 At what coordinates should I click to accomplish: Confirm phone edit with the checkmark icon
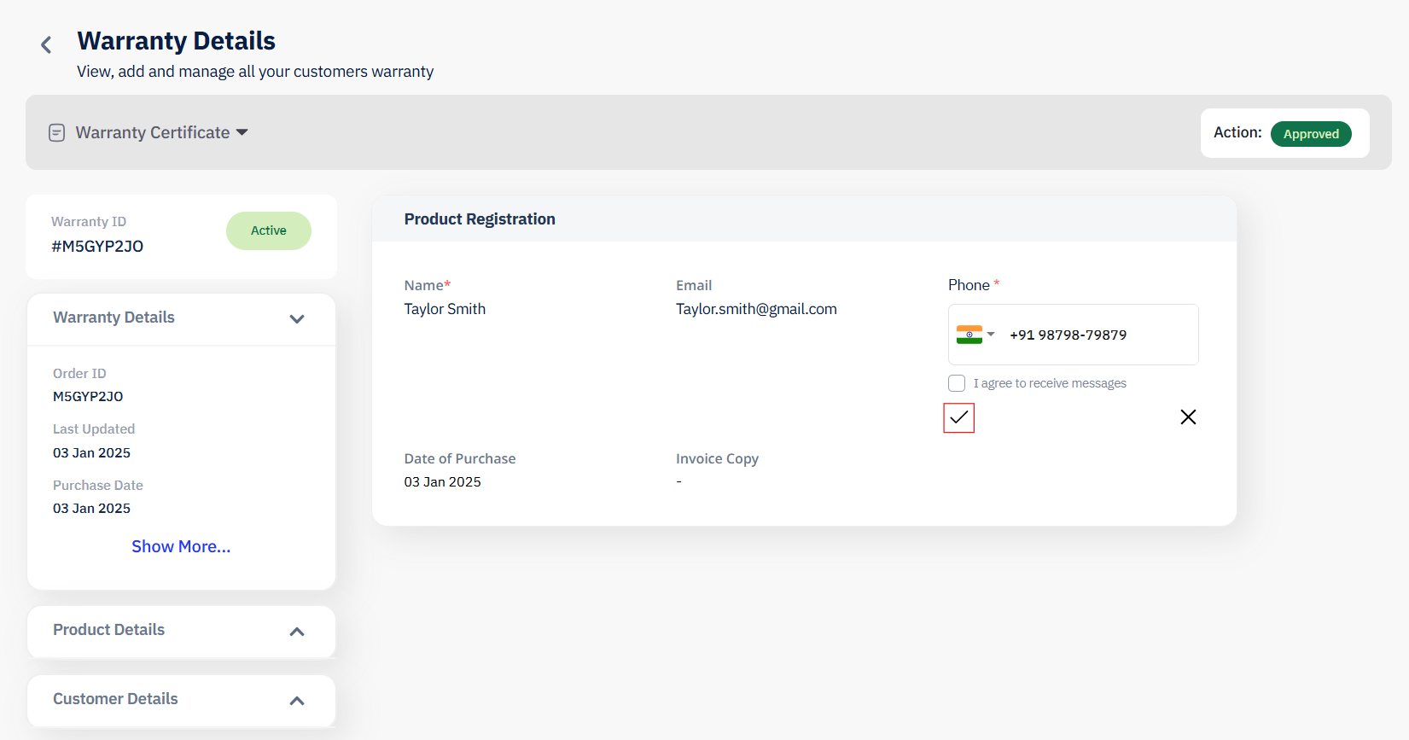coord(958,417)
